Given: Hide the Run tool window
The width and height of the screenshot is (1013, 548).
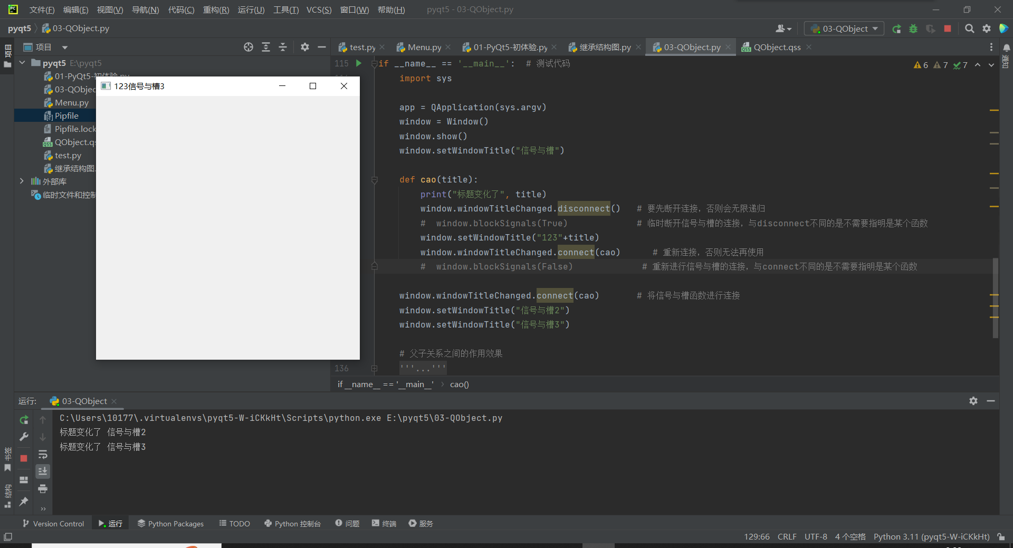Looking at the screenshot, I should [991, 401].
